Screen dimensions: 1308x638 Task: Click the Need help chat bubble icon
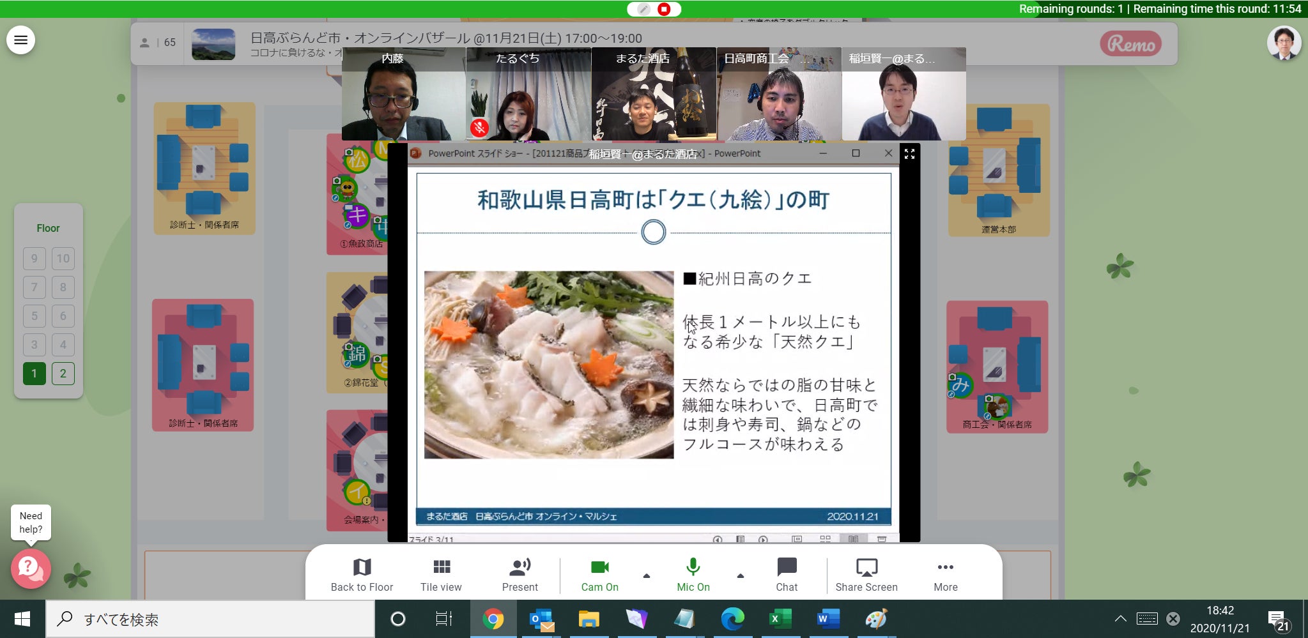(x=31, y=568)
